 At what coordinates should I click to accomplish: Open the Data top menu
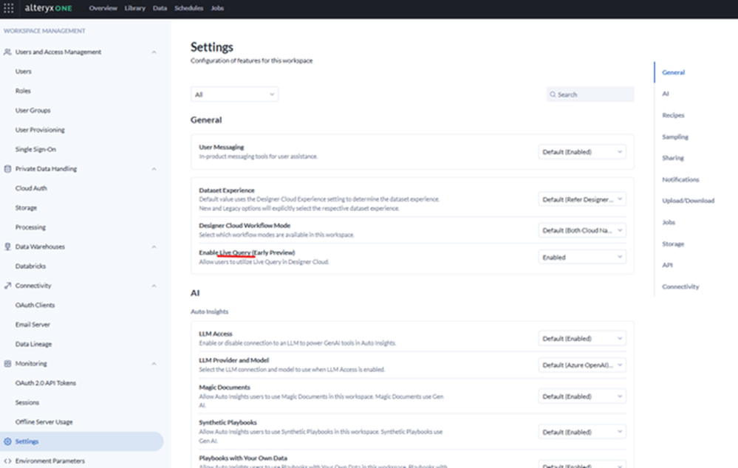tap(160, 8)
